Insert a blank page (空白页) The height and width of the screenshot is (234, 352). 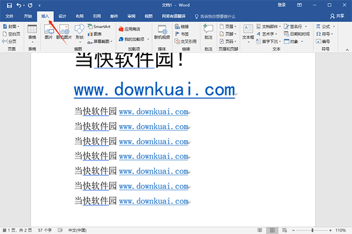coord(12,34)
